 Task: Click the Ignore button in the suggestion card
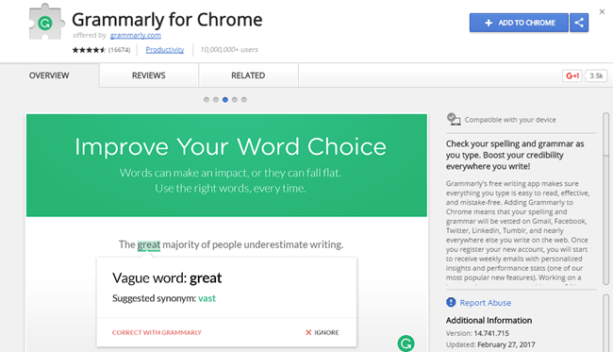point(323,332)
